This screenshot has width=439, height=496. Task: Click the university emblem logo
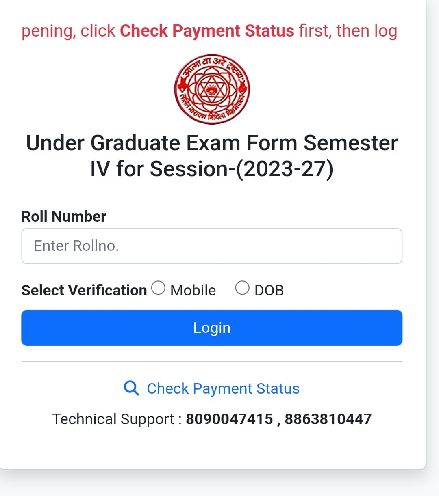[x=212, y=89]
